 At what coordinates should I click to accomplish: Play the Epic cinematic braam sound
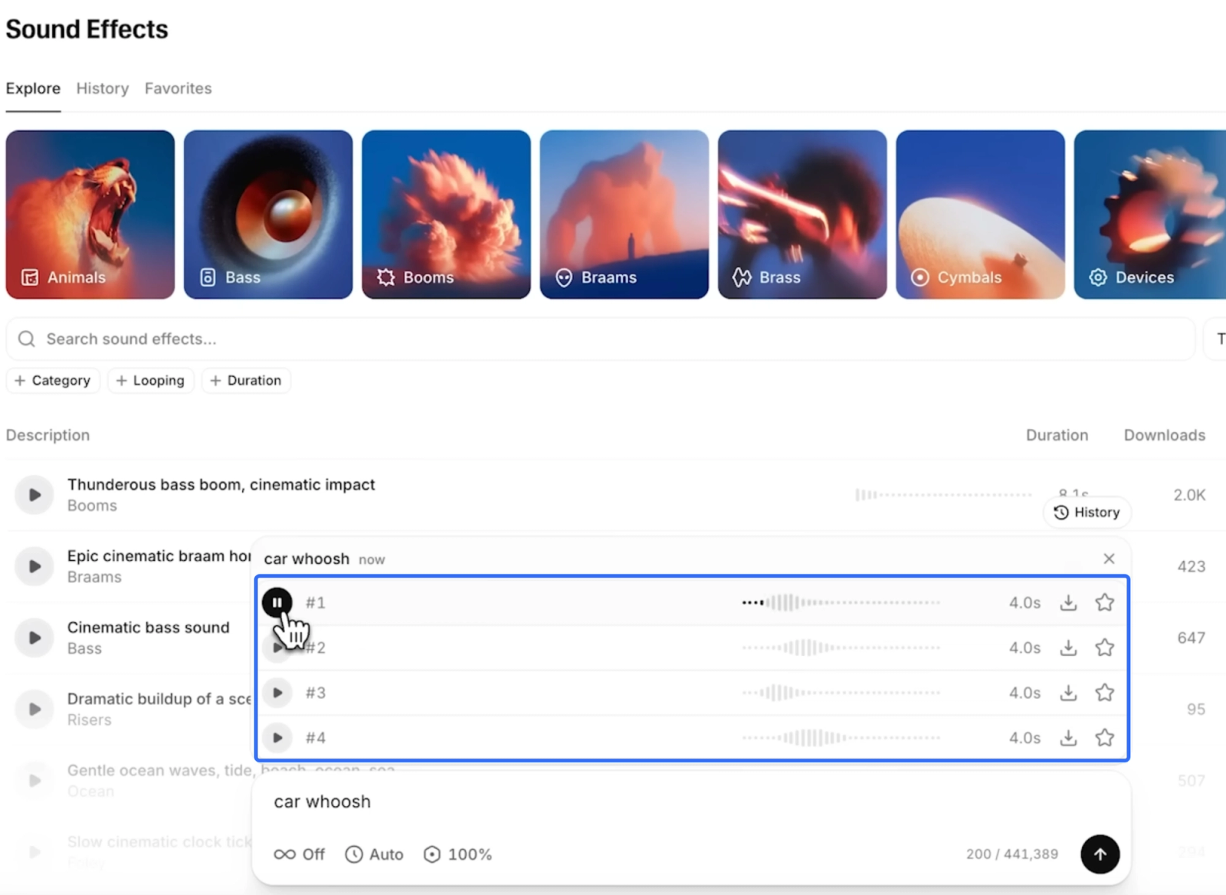pyautogui.click(x=34, y=566)
